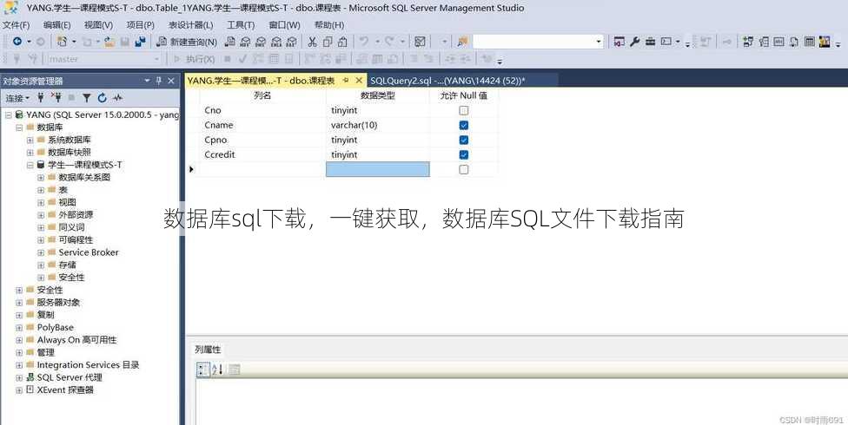Select the Cname column name cell
The image size is (848, 425).
263,125
